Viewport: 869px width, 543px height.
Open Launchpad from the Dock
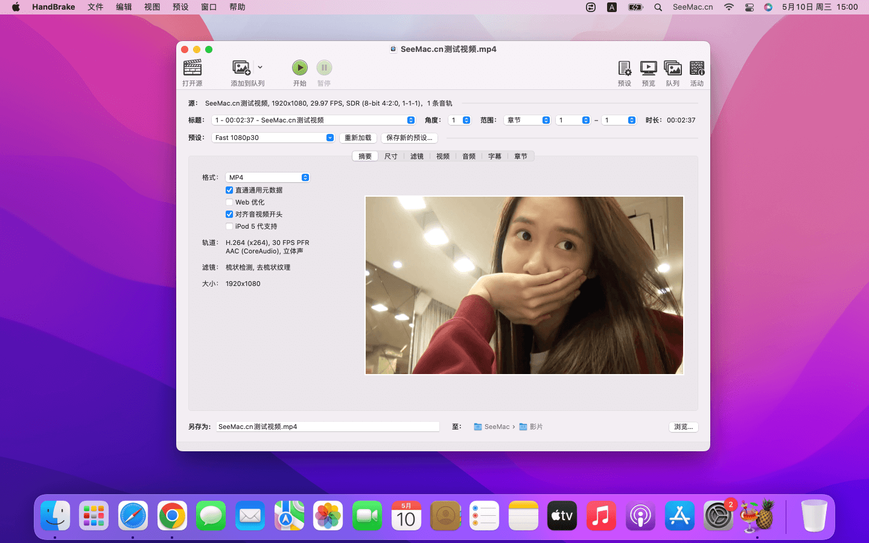(x=94, y=516)
